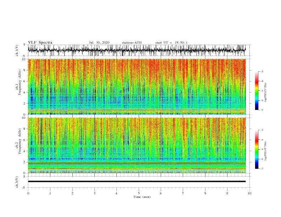Click the "VLF Spectra" plot title

pos(40,43)
